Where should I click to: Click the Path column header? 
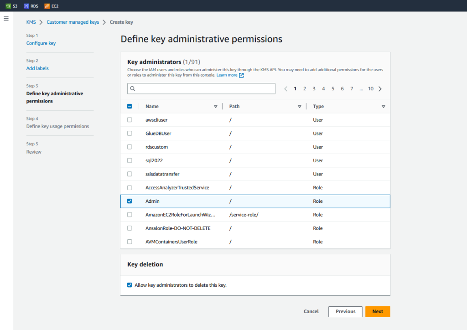[x=234, y=106]
